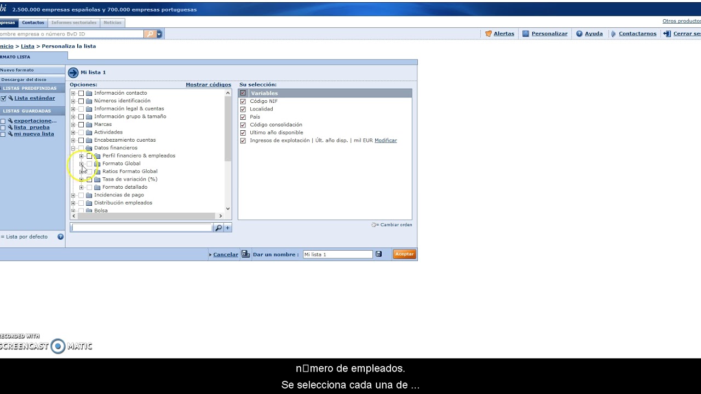Switch to the Contactos tab
This screenshot has width=701, height=394.
33,22
